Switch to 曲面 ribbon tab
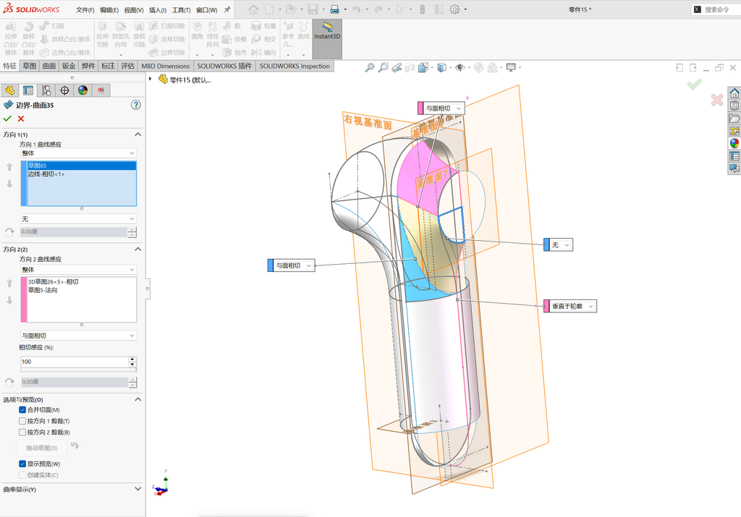 pos(49,66)
